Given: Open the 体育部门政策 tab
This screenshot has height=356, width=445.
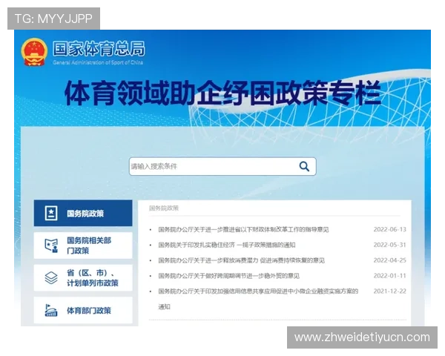Looking at the screenshot, I should pyautogui.click(x=83, y=310).
